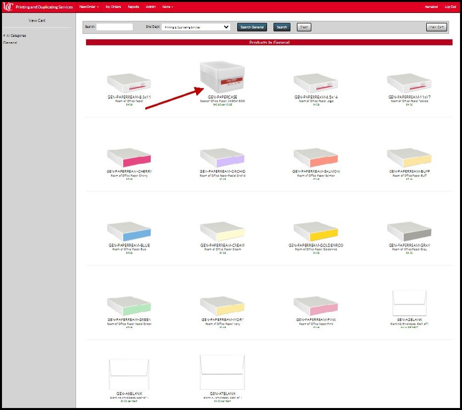
Task: Click Log Out at top right
Action: 450,6
